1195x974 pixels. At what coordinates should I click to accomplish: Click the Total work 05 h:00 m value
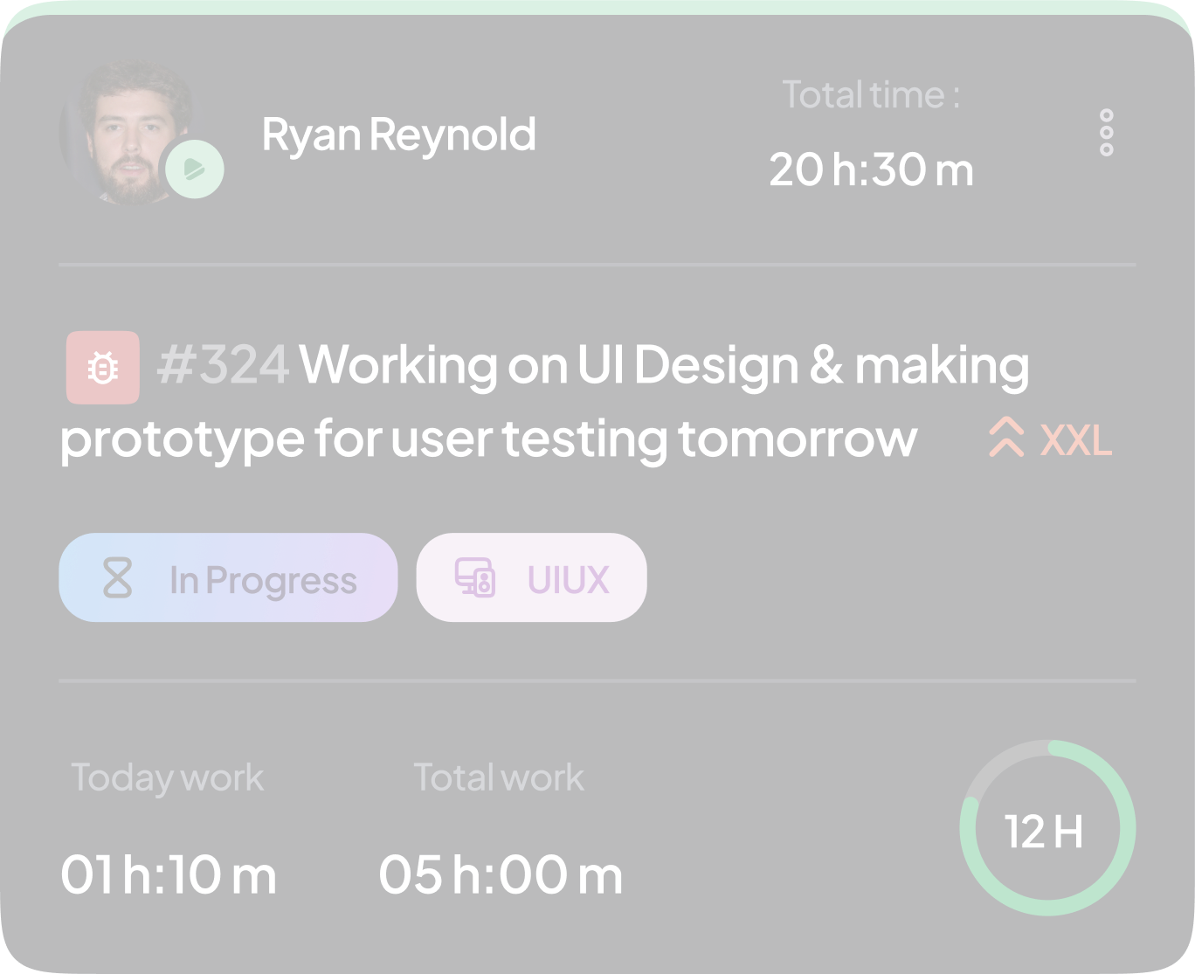(x=501, y=874)
